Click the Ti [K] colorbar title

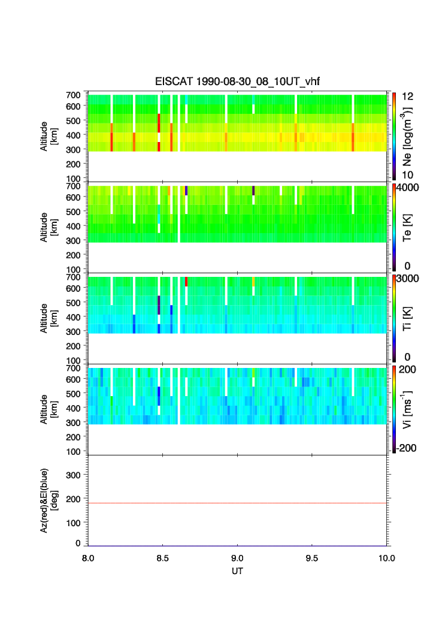point(407,319)
